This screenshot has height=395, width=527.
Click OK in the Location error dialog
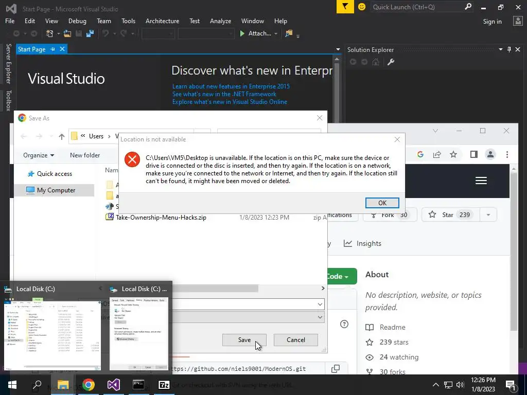[x=382, y=203]
